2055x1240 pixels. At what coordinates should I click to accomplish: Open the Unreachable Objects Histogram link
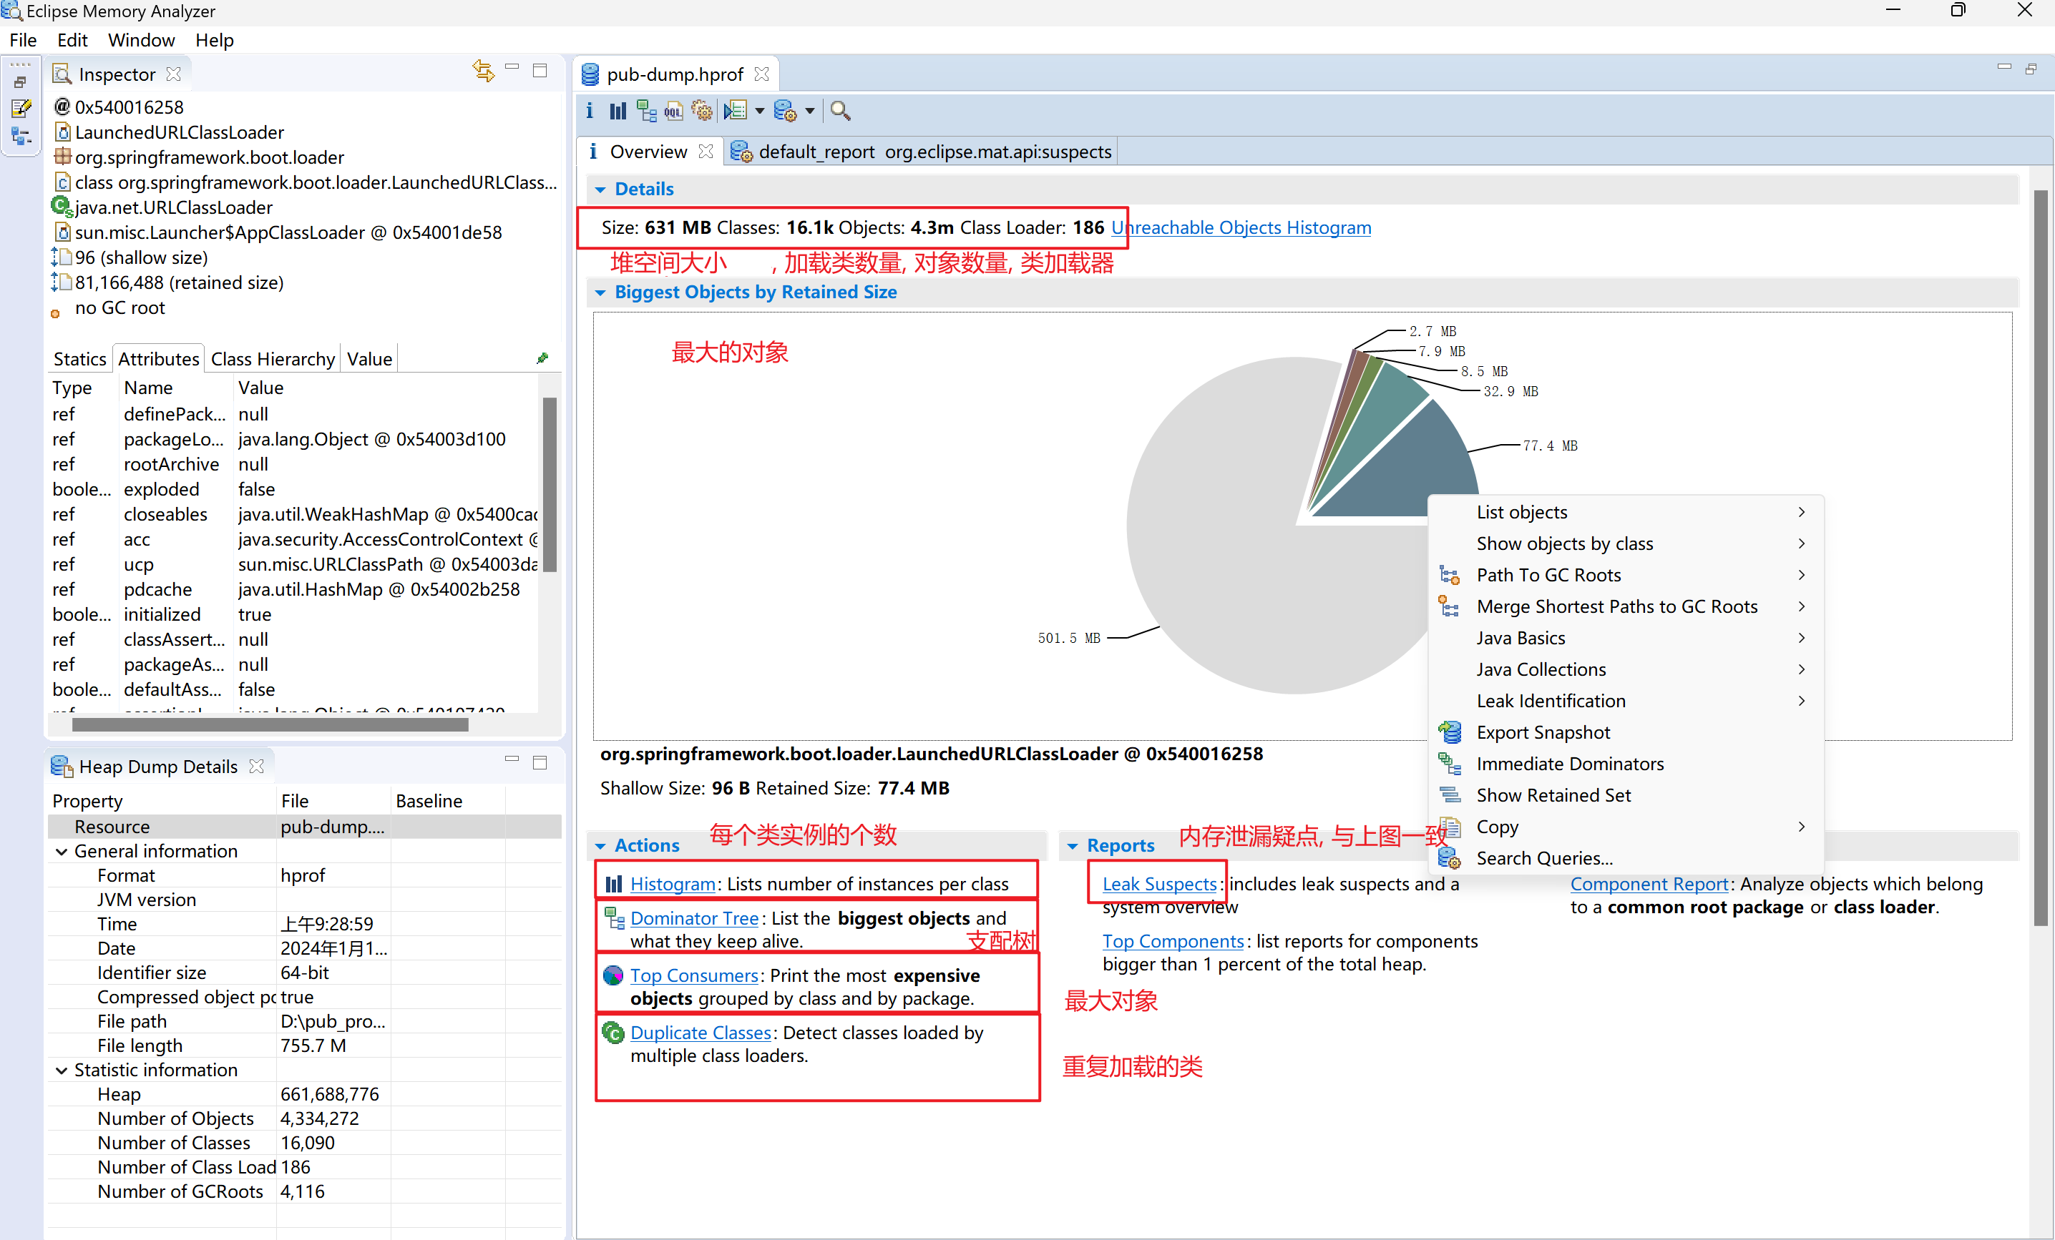coord(1241,228)
